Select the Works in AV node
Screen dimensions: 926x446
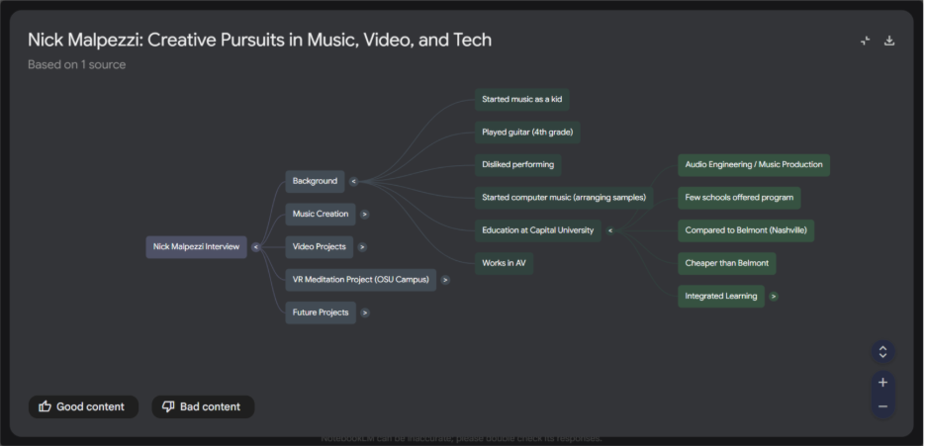pyautogui.click(x=504, y=263)
